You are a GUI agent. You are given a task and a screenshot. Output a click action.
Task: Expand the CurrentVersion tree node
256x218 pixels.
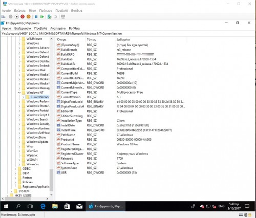click(23, 97)
